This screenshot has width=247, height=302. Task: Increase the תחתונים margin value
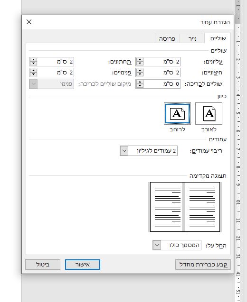tap(33, 60)
